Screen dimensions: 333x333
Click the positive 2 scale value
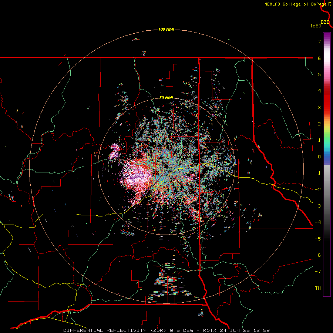tap(319, 124)
